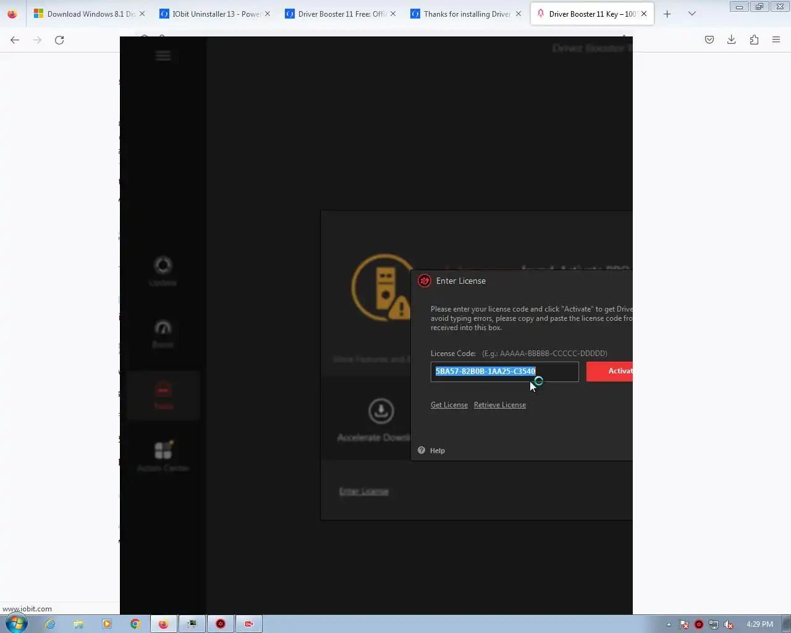Switch to IObit Uninstaller 13 tab

click(210, 14)
